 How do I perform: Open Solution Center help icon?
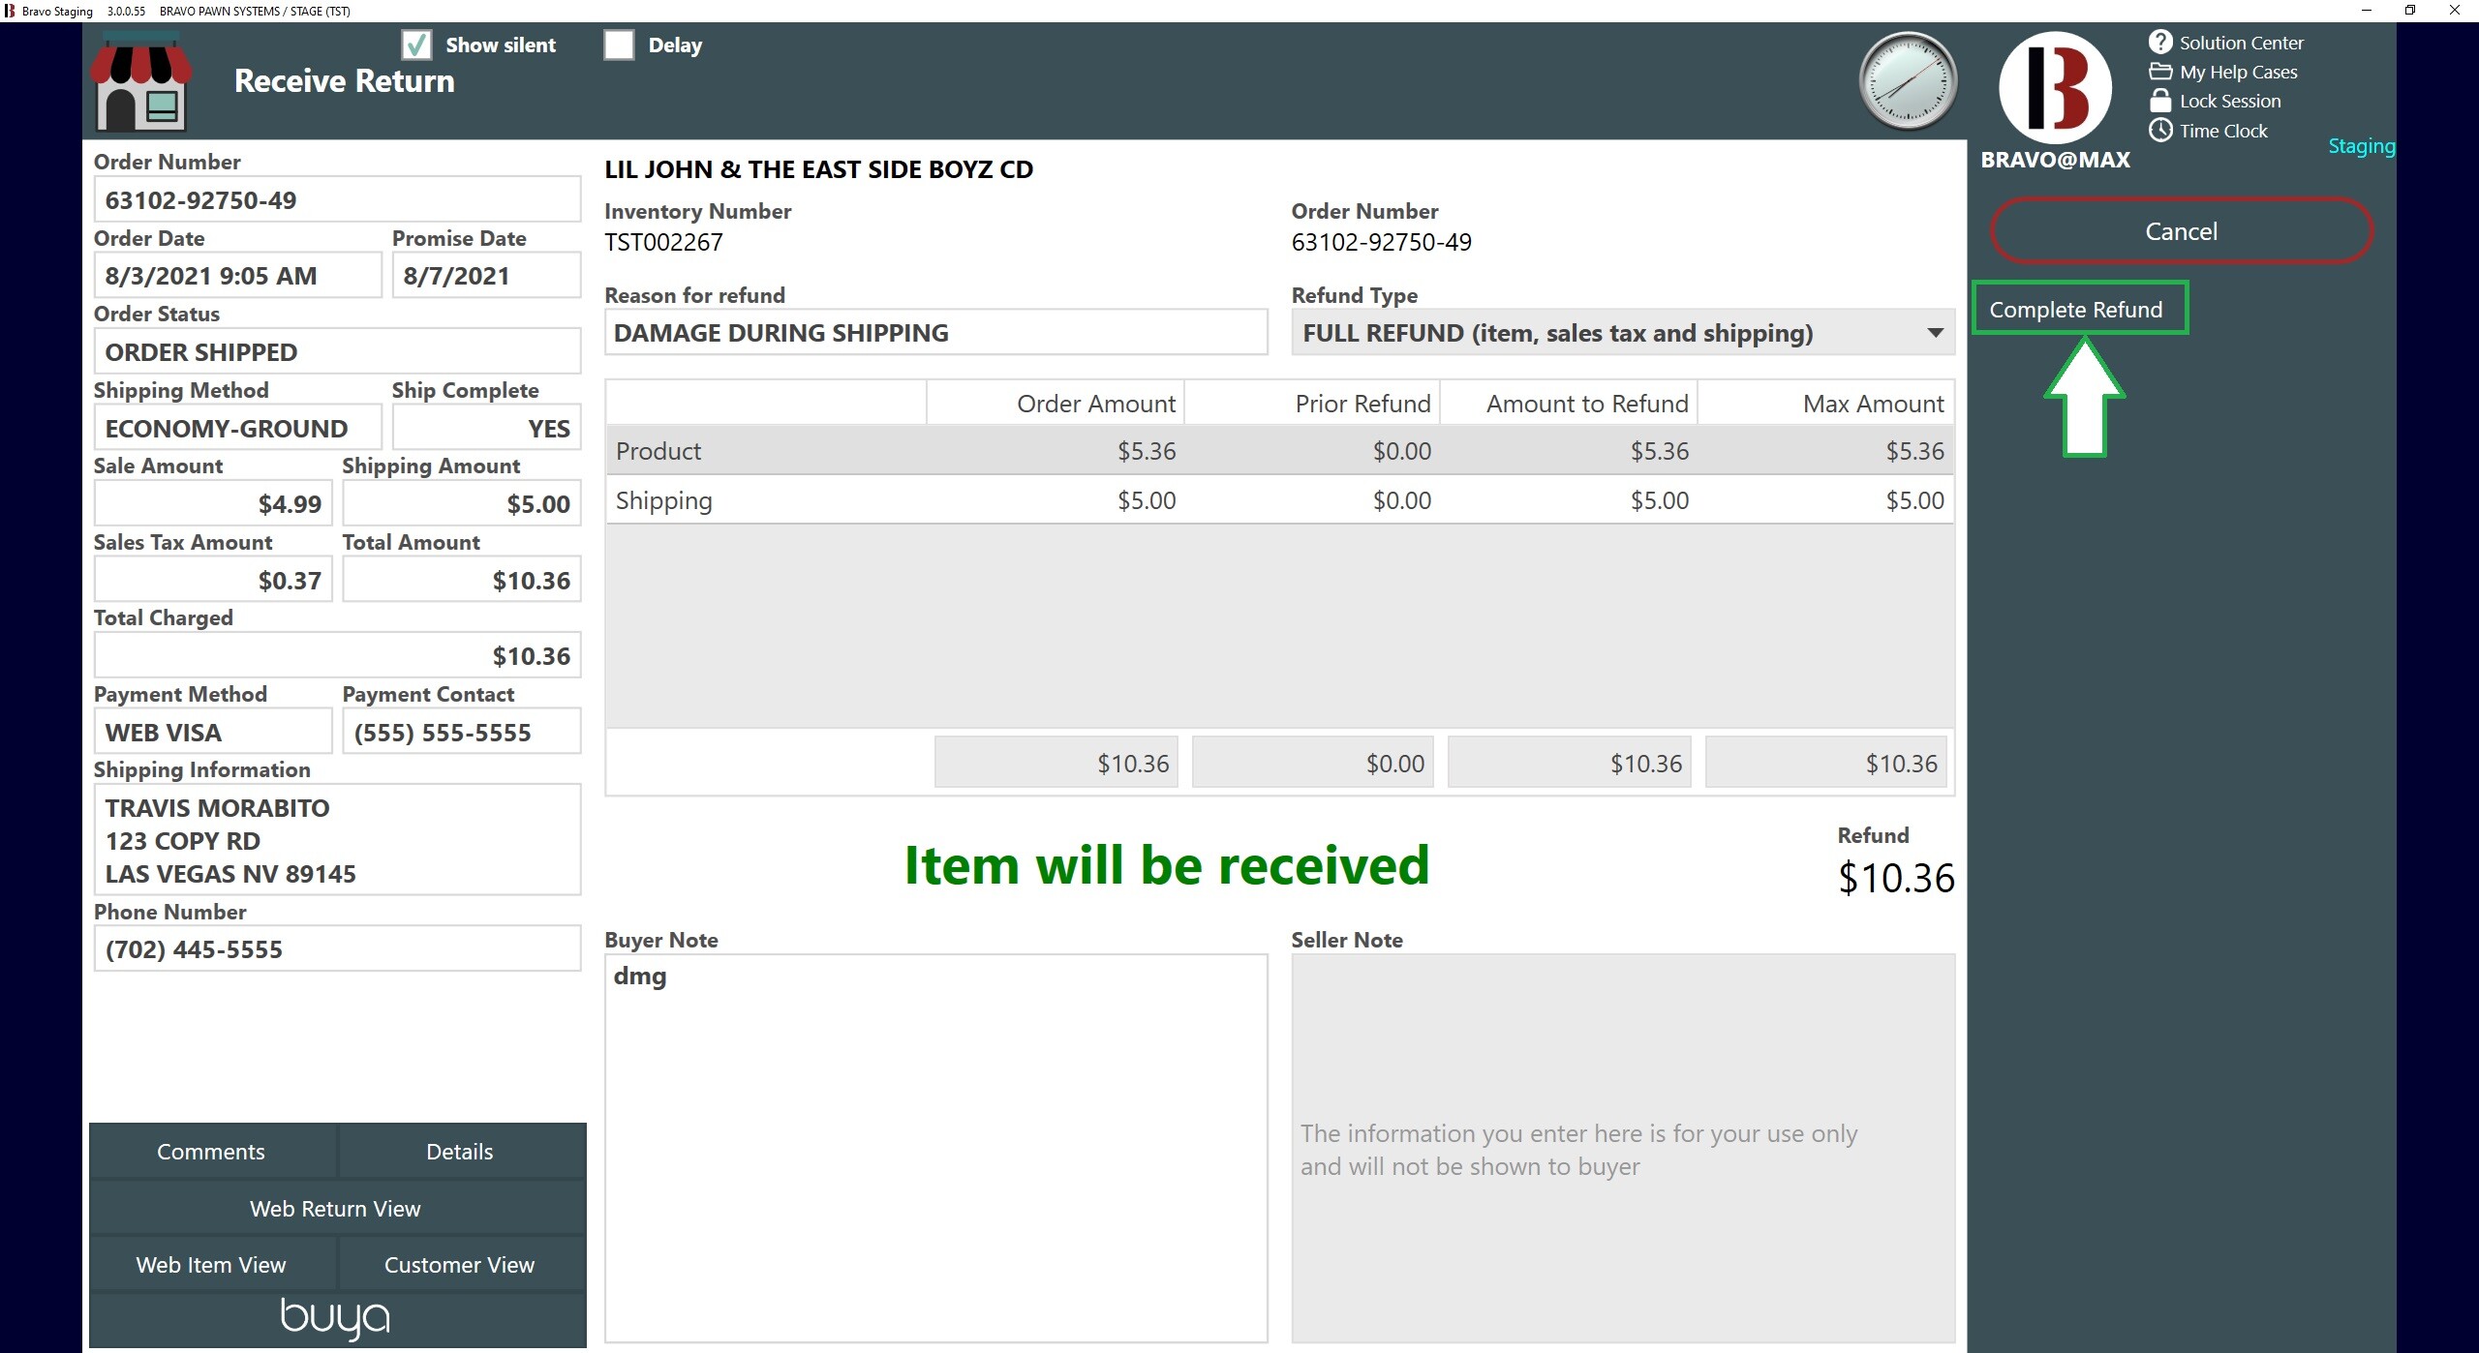(x=2160, y=42)
